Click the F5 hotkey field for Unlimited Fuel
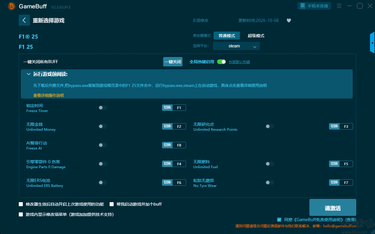 [x=346, y=164]
